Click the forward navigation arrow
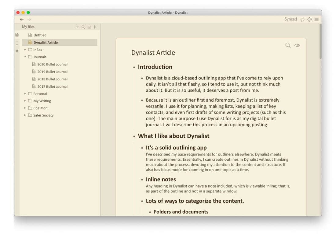Screen dimensions: 336x235 pos(29,19)
